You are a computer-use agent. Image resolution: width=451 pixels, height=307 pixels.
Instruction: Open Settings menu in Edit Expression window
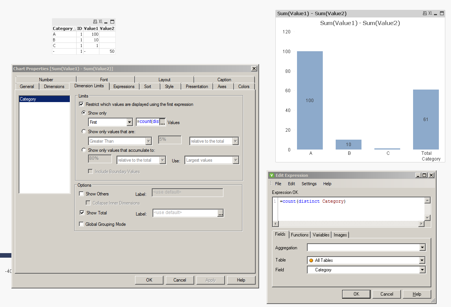click(x=309, y=184)
